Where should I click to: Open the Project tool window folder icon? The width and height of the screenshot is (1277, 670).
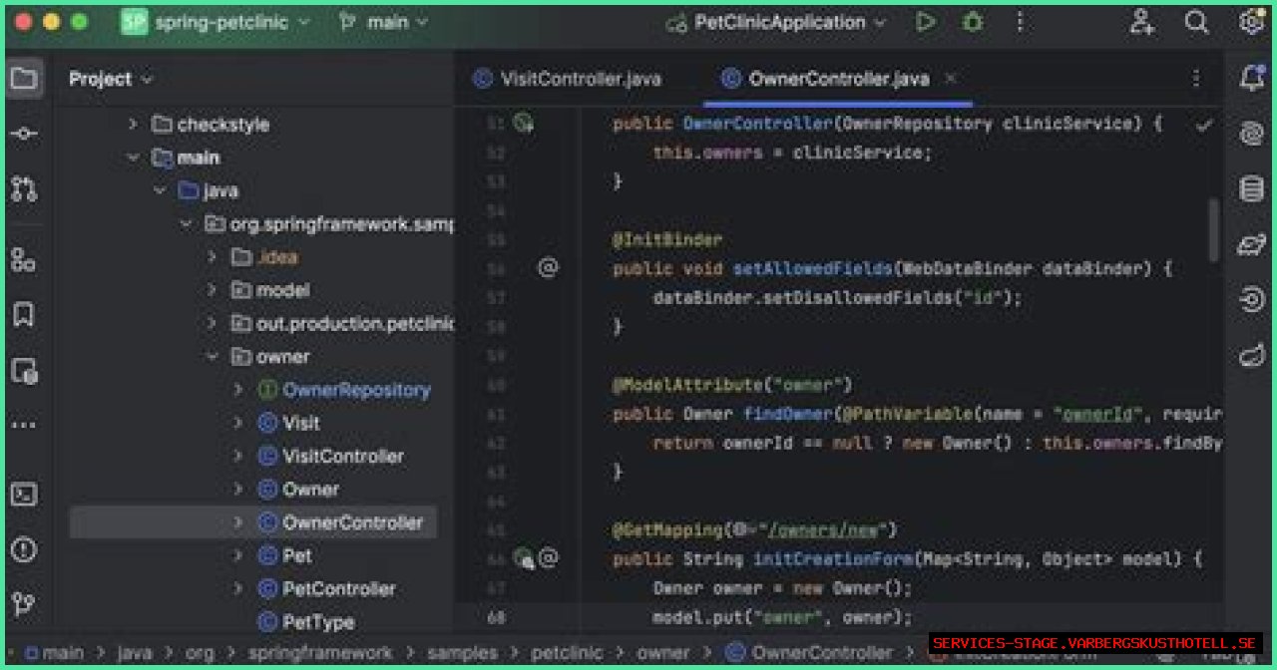25,79
